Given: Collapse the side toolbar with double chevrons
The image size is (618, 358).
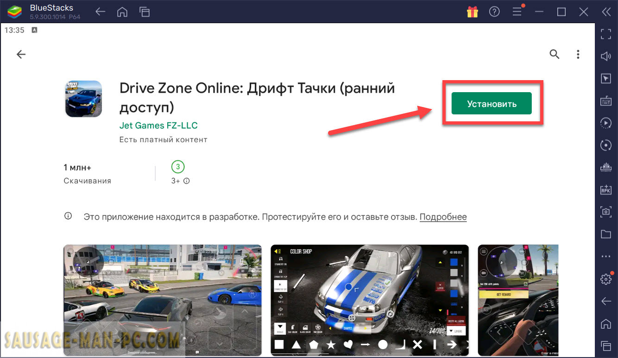Looking at the screenshot, I should tap(606, 12).
